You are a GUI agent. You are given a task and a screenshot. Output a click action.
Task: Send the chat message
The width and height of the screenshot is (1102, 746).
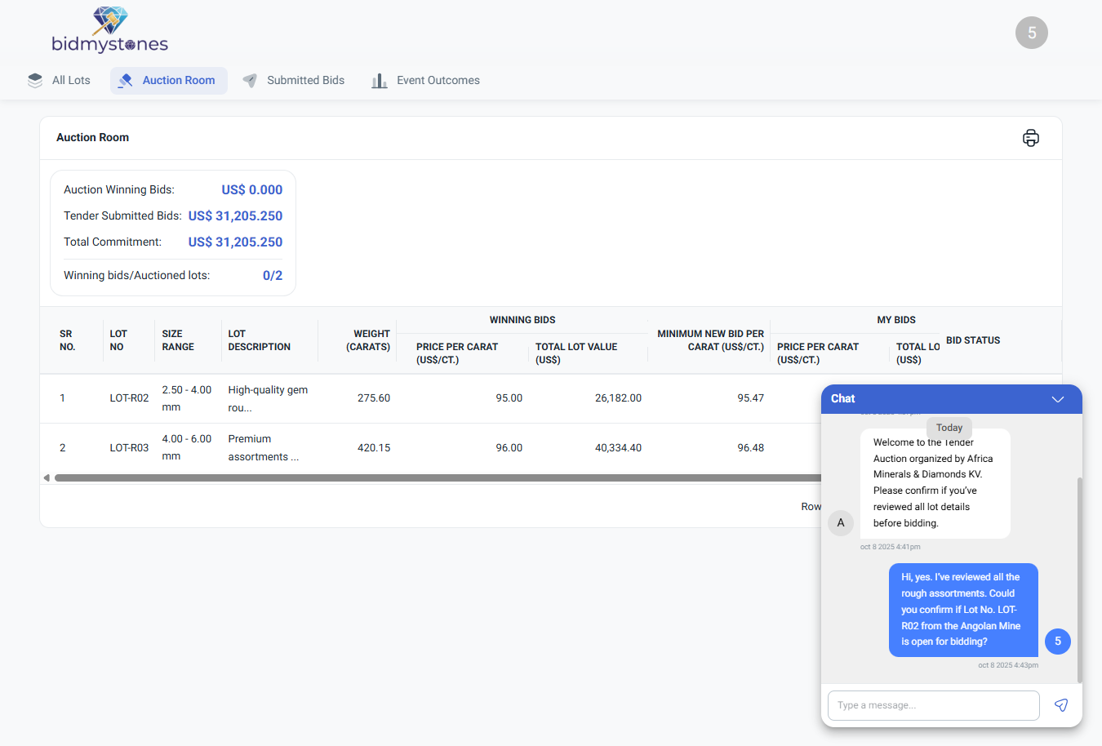pyautogui.click(x=1061, y=705)
